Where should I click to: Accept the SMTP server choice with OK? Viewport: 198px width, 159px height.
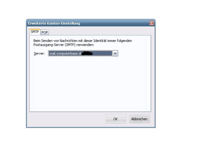tap(116, 119)
